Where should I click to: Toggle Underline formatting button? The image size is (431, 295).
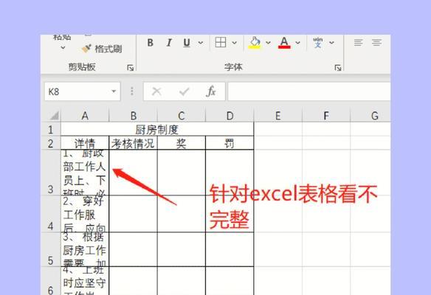click(x=187, y=43)
